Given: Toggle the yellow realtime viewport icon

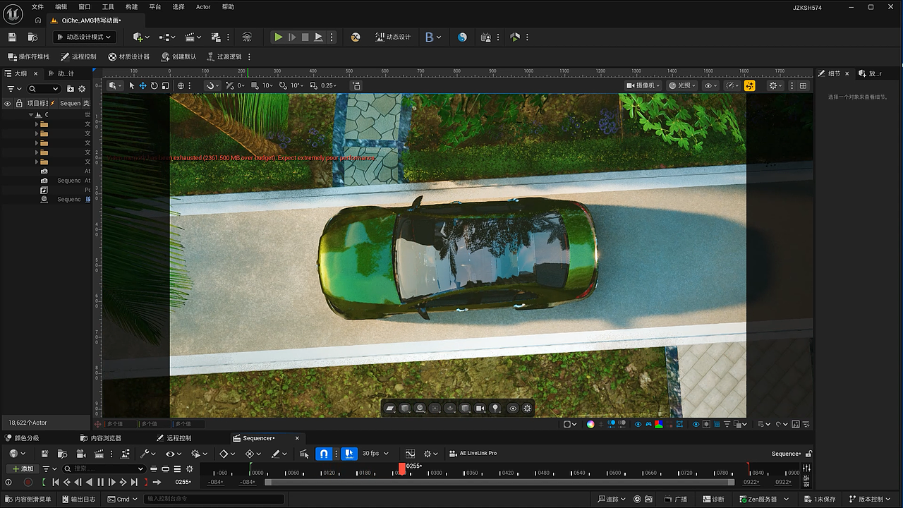Looking at the screenshot, I should (749, 85).
